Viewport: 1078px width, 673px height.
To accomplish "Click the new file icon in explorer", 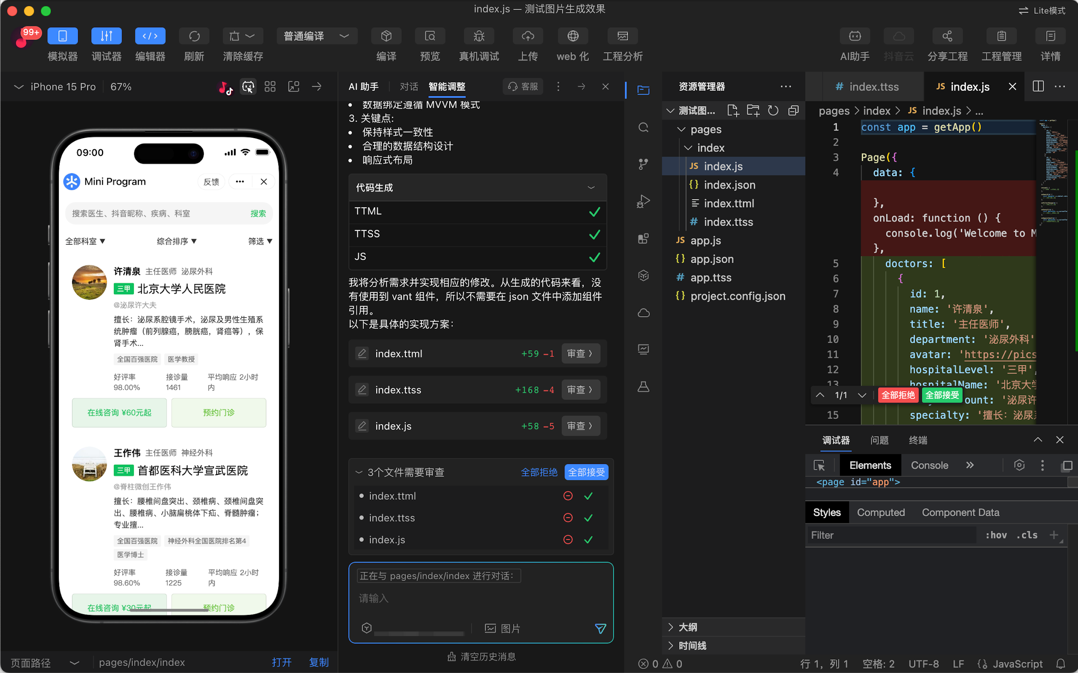I will tap(733, 110).
